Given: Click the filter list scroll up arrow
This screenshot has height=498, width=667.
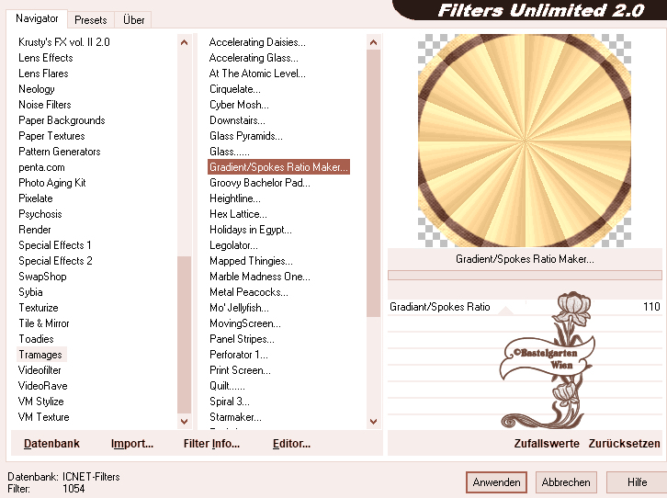Looking at the screenshot, I should click(x=373, y=42).
